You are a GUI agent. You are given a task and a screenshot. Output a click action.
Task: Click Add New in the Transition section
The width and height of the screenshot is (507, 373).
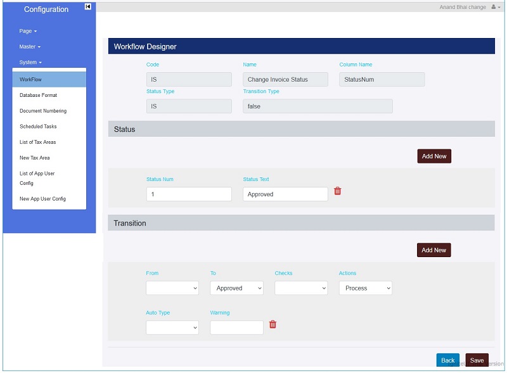pos(434,250)
